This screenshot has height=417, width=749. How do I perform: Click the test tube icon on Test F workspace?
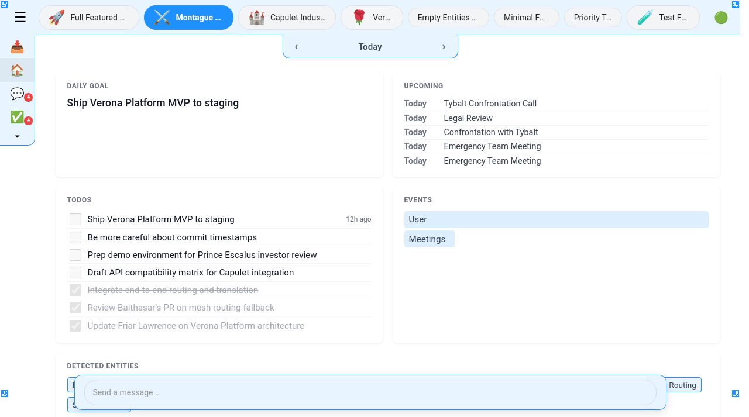pyautogui.click(x=644, y=17)
